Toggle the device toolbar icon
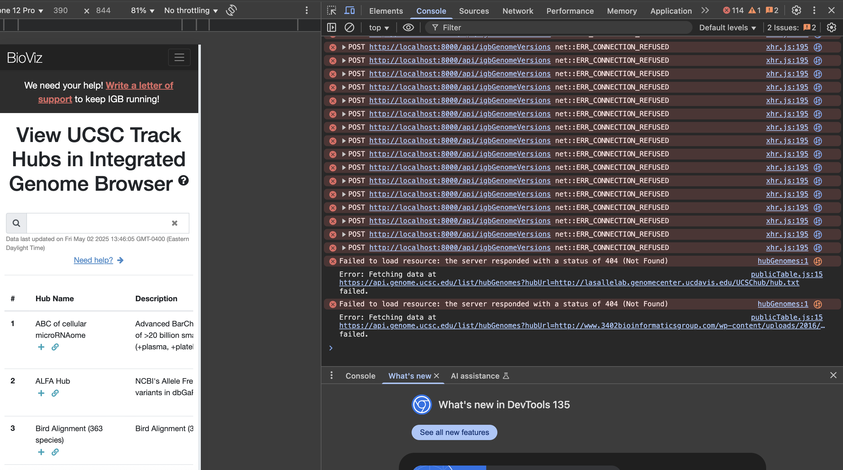 click(x=349, y=11)
